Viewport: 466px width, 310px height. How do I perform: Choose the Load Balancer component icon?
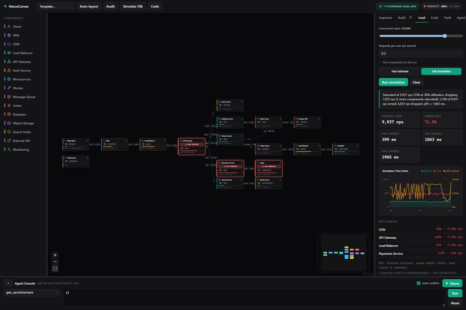coord(9,53)
